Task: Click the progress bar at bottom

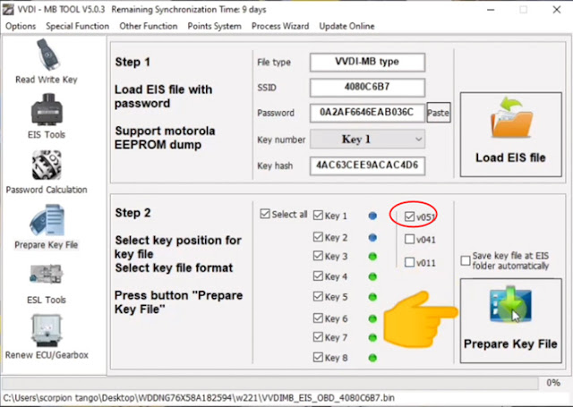Action: coord(270,383)
